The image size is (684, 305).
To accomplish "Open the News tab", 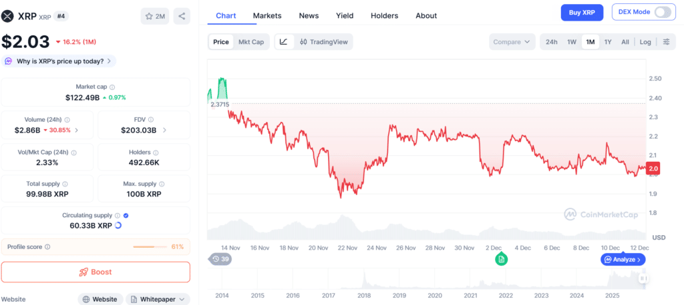I will point(309,16).
